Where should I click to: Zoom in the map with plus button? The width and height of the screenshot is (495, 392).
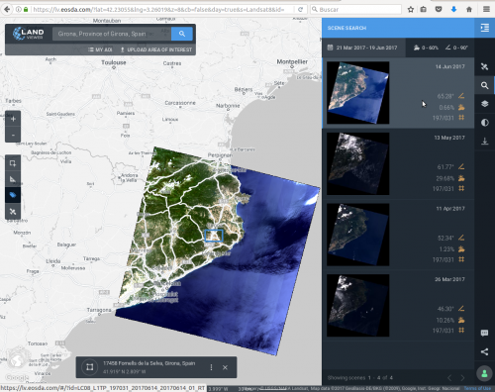(x=13, y=119)
